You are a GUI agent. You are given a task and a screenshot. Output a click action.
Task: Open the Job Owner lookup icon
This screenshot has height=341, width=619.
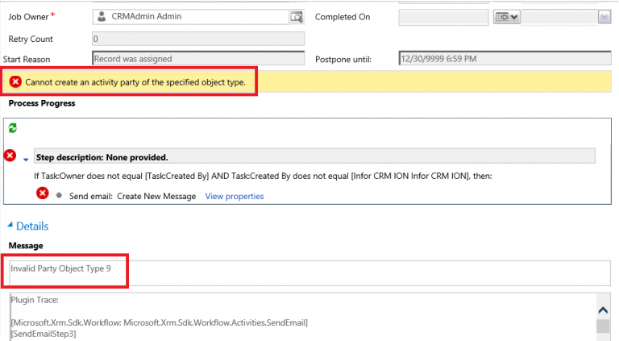coord(297,17)
